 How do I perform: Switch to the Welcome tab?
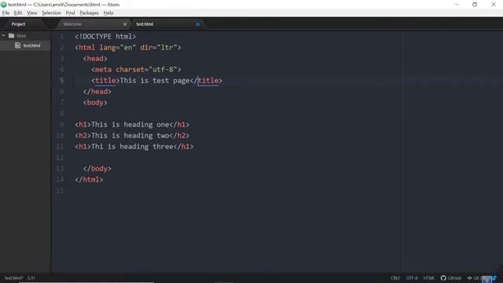[72, 24]
